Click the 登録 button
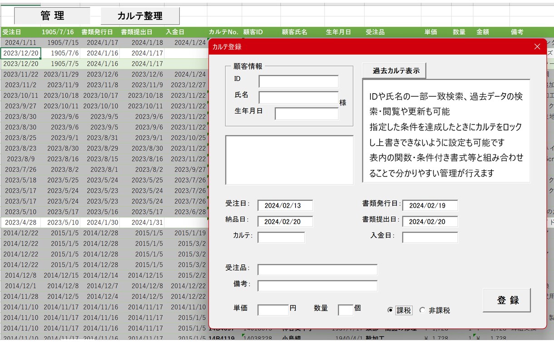This screenshot has width=554, height=343. tap(507, 300)
